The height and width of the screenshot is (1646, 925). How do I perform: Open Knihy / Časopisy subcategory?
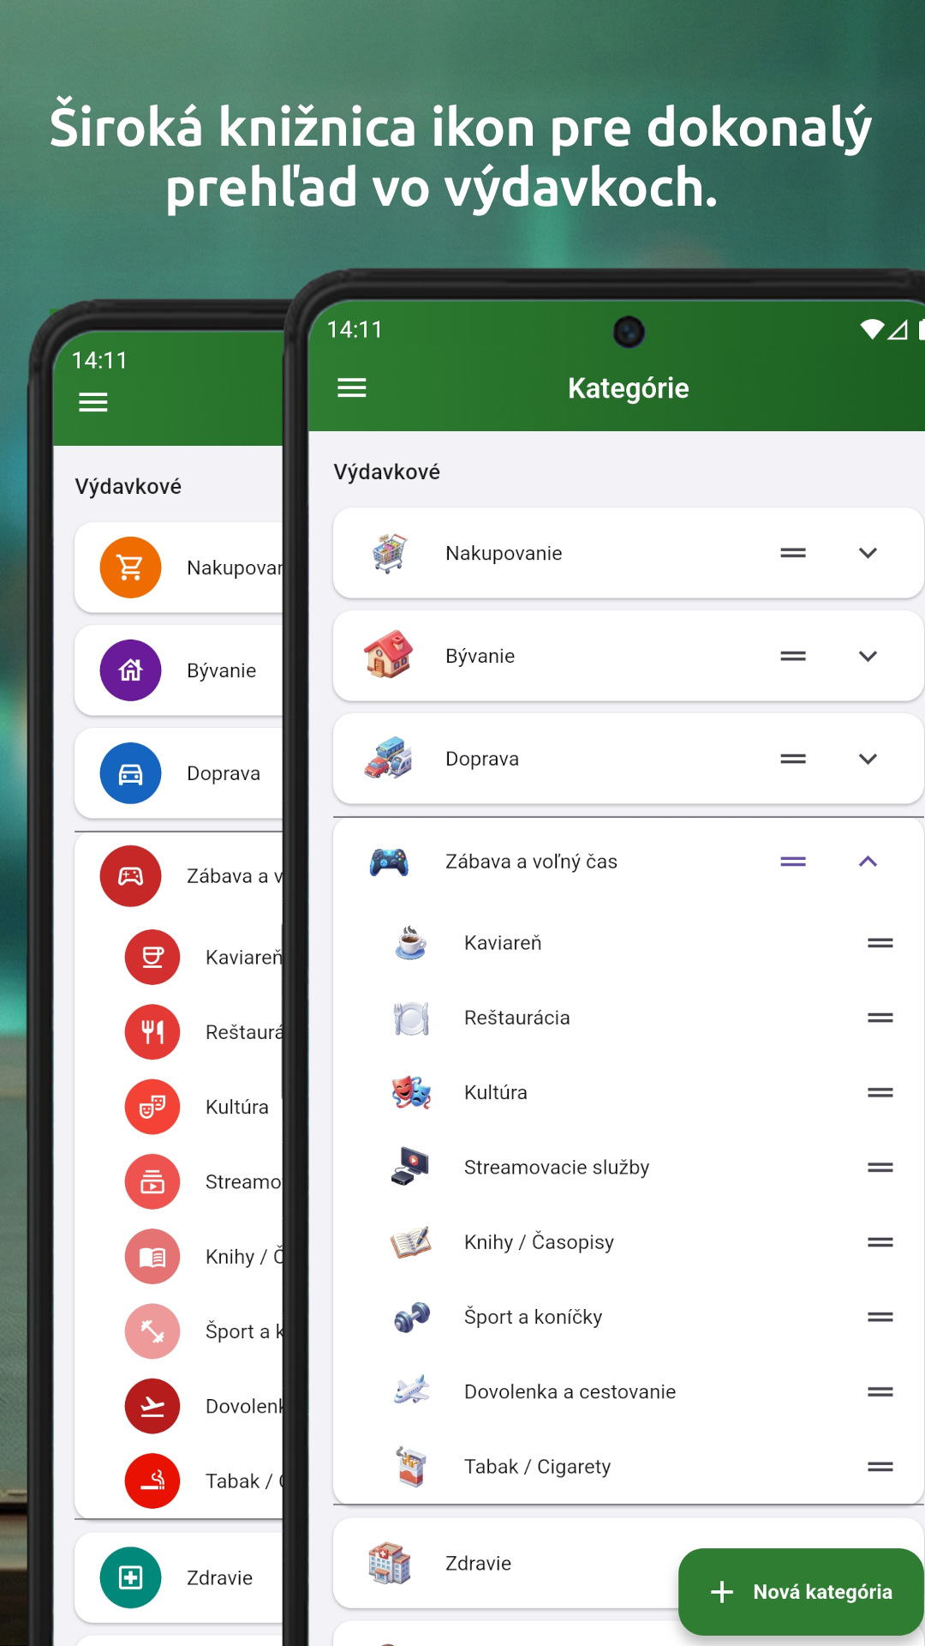point(539,1242)
